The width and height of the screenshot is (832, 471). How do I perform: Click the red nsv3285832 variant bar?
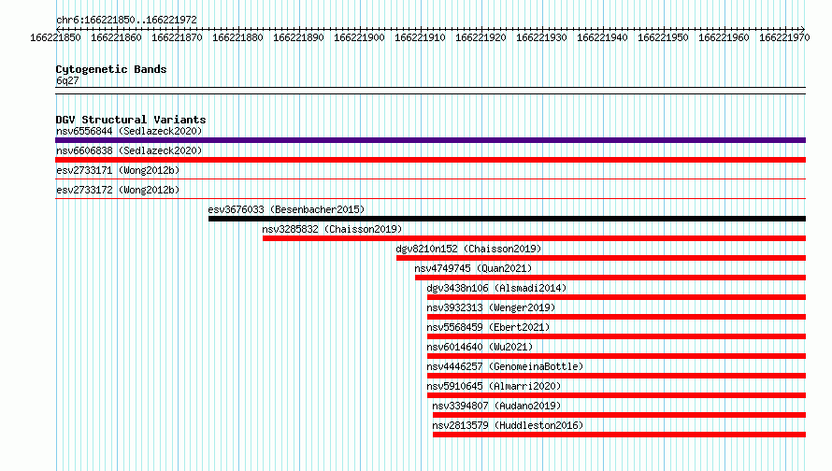coord(535,238)
